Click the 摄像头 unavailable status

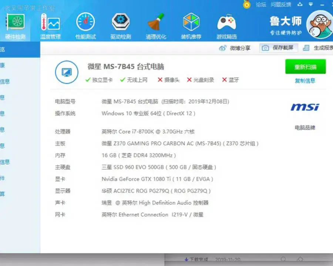[x=169, y=80]
